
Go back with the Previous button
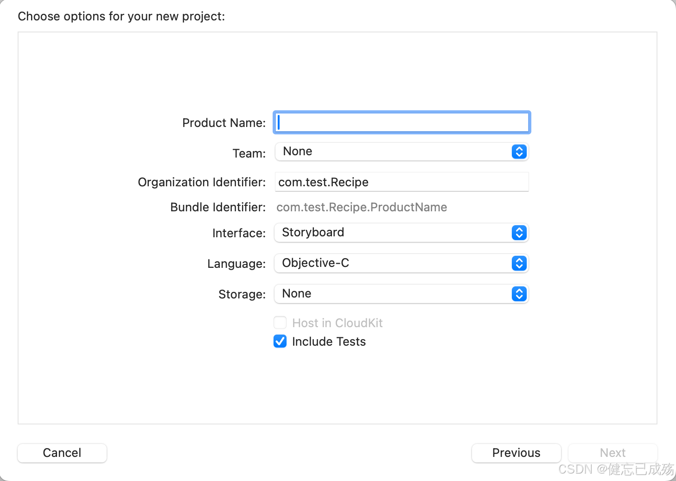516,453
